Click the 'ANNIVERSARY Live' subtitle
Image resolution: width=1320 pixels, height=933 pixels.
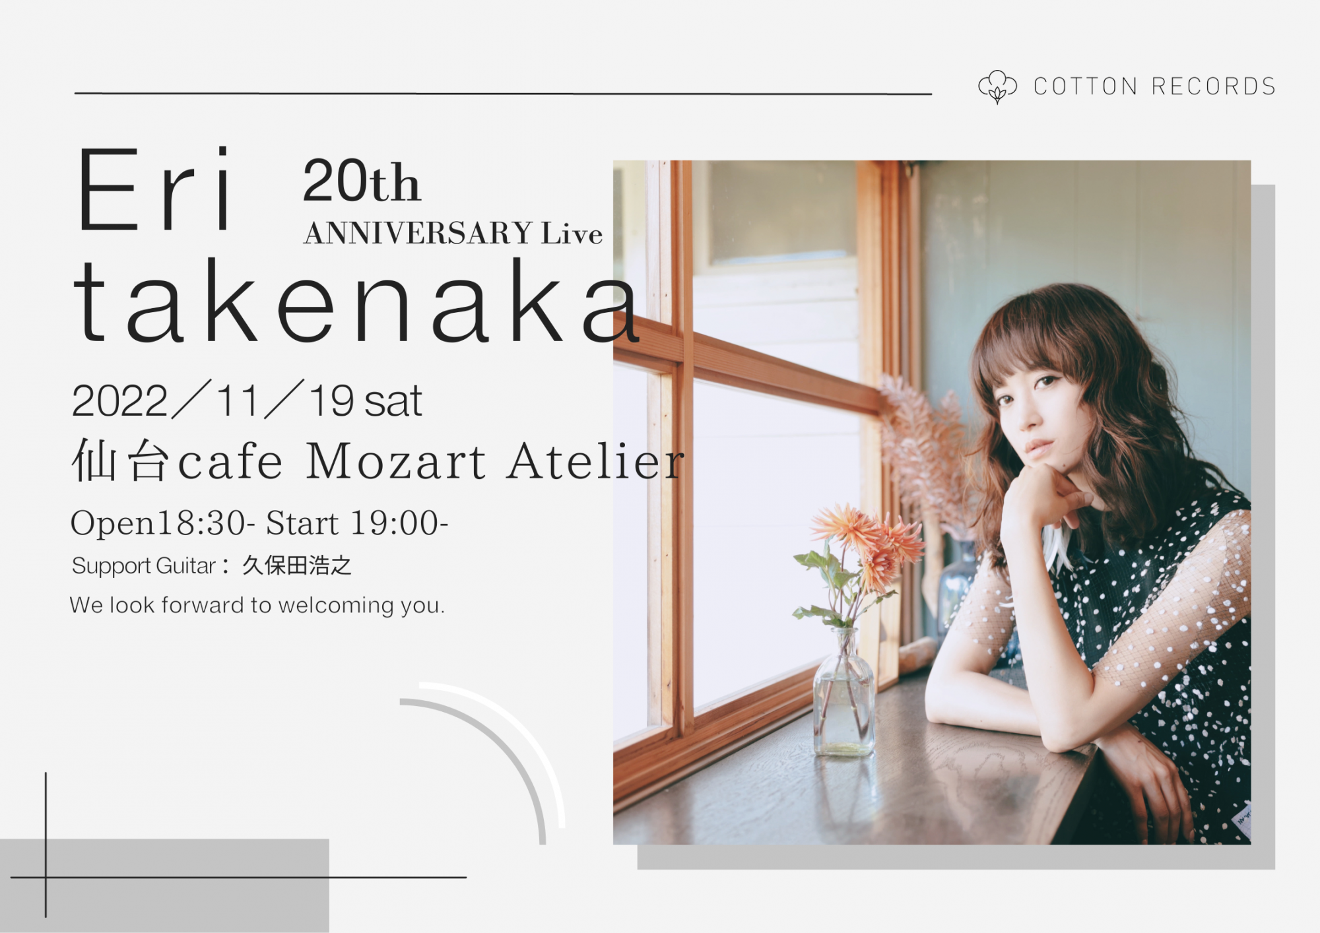pos(453,234)
